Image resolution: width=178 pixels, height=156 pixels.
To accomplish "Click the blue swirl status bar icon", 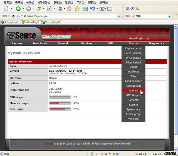I will tap(102, 154).
